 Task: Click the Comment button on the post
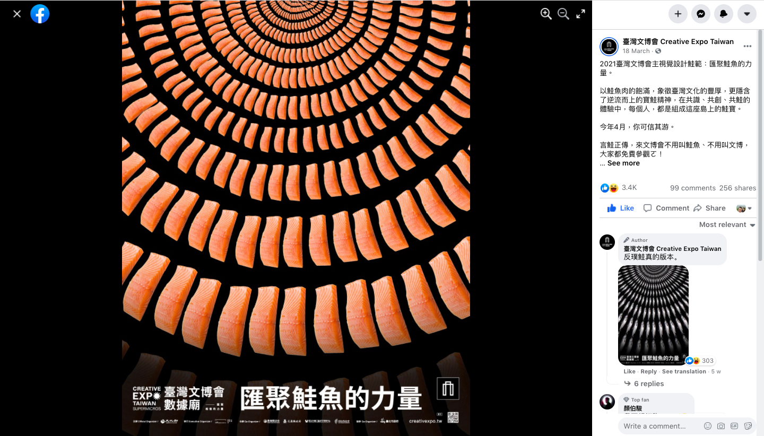[x=666, y=208]
